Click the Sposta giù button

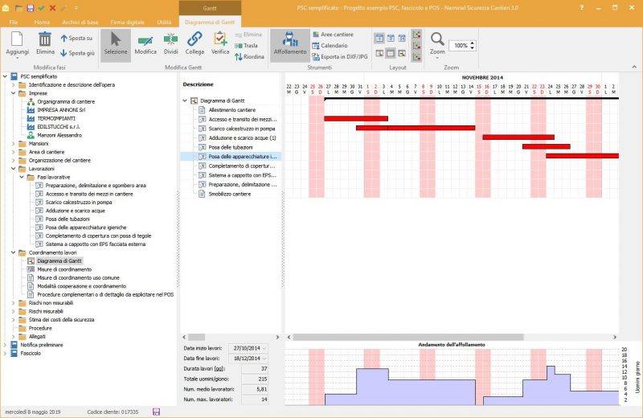click(76, 53)
